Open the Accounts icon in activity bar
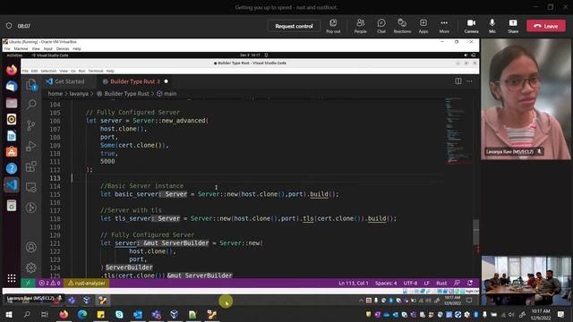 tap(31, 247)
